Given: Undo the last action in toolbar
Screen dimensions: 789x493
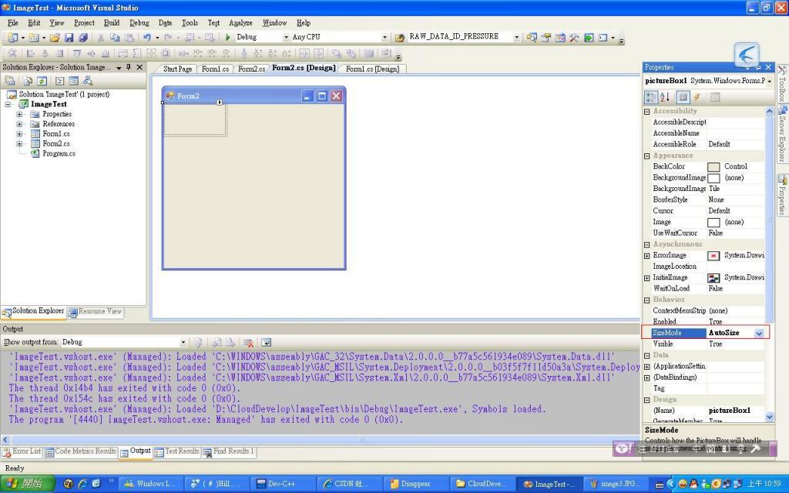Looking at the screenshot, I should [147, 37].
